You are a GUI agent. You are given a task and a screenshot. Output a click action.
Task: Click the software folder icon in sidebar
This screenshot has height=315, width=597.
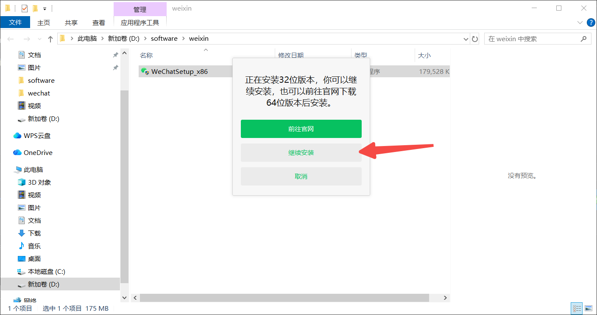[x=22, y=81]
